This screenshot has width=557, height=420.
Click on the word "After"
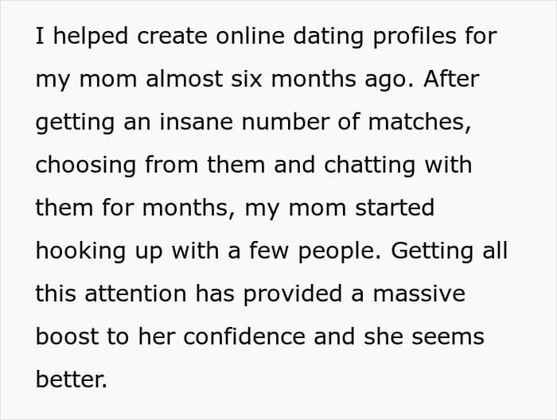pos(451,79)
